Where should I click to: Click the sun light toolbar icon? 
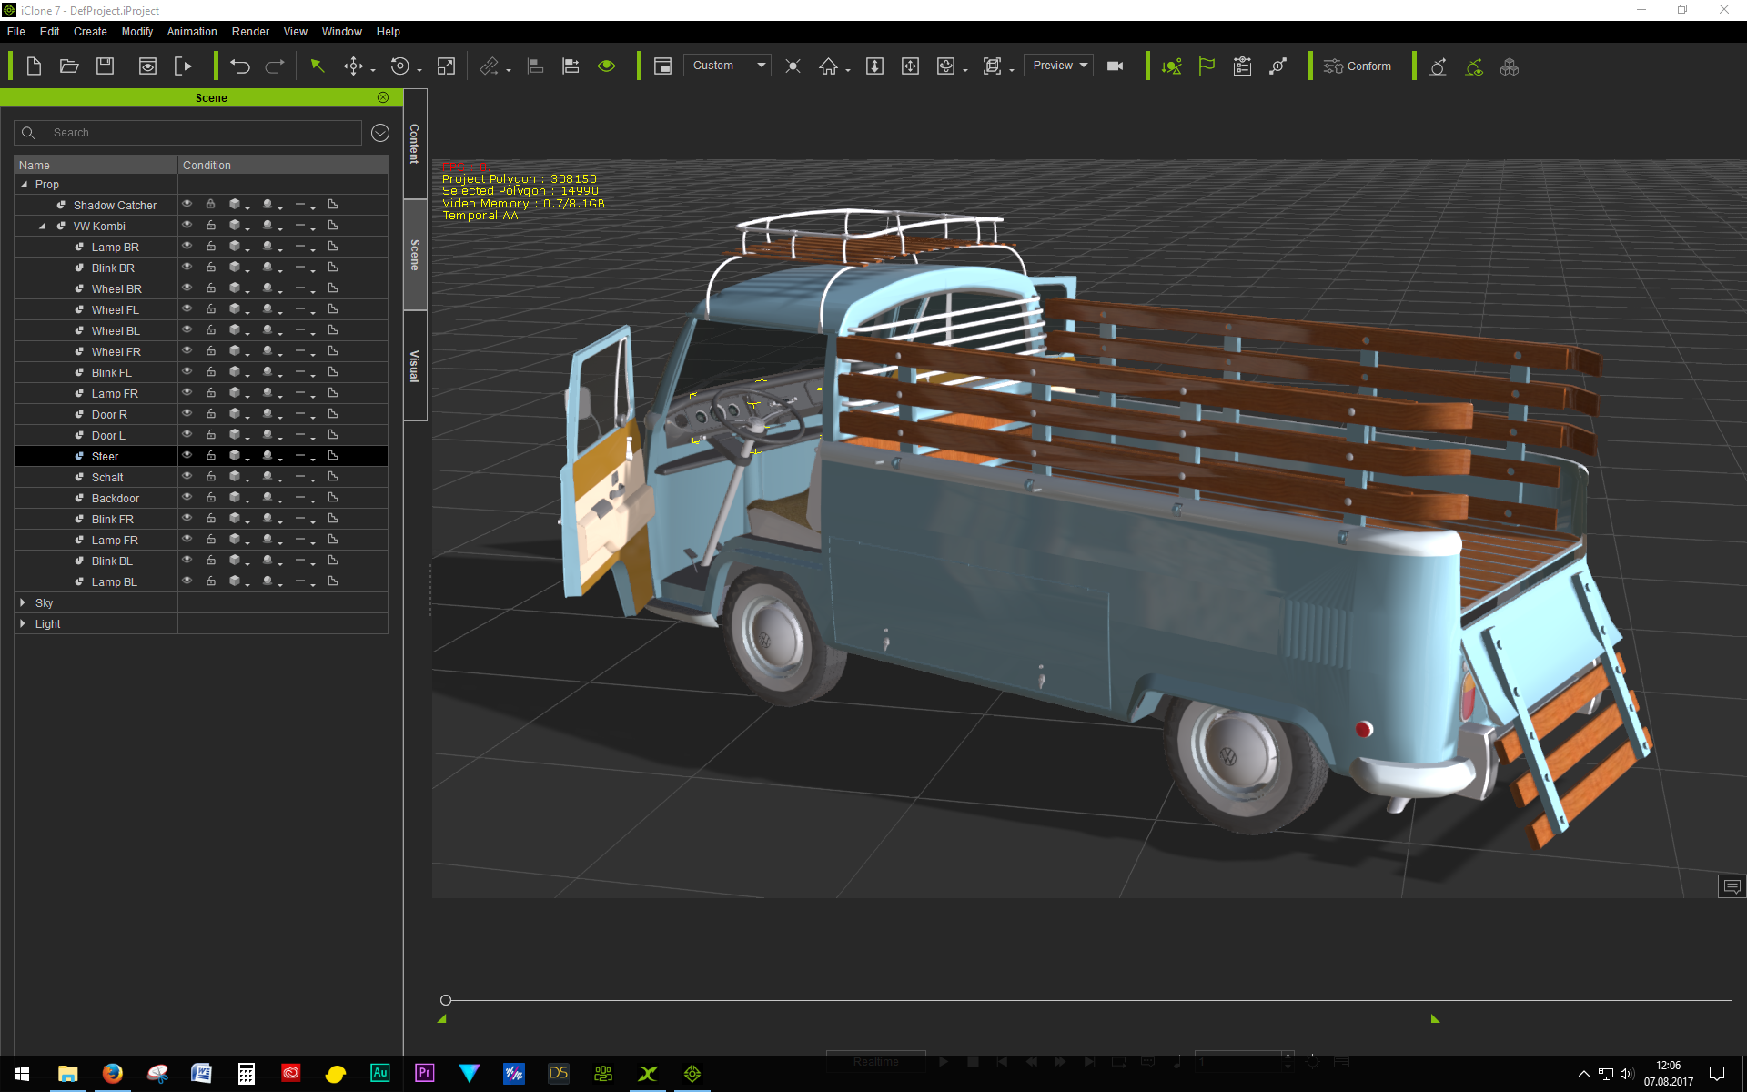coord(793,66)
